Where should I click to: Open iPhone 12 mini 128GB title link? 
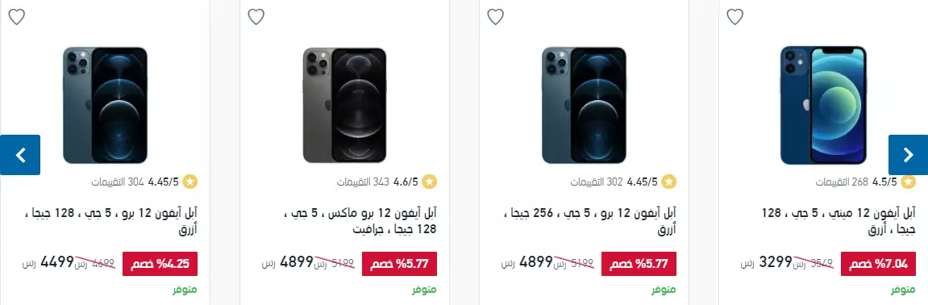tap(838, 221)
